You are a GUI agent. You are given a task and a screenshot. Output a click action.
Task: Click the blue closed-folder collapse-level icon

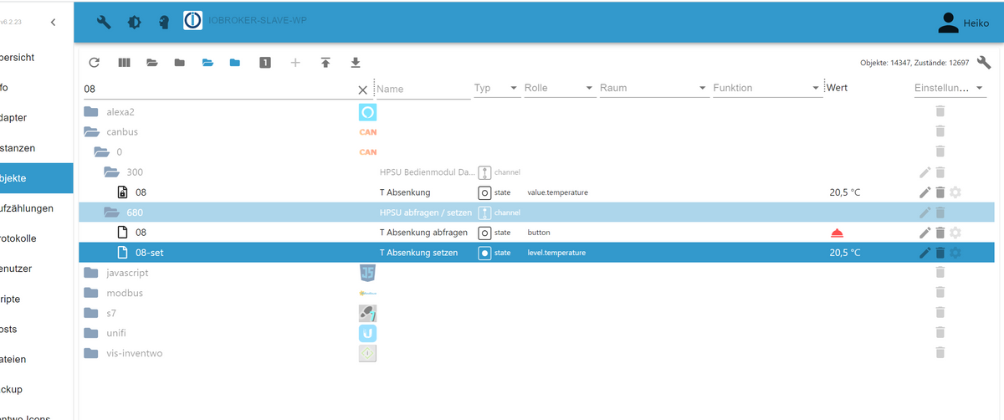click(235, 63)
